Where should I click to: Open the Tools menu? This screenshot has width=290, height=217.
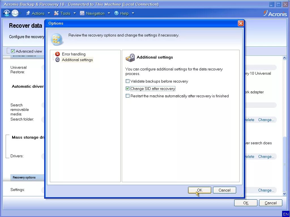point(65,13)
